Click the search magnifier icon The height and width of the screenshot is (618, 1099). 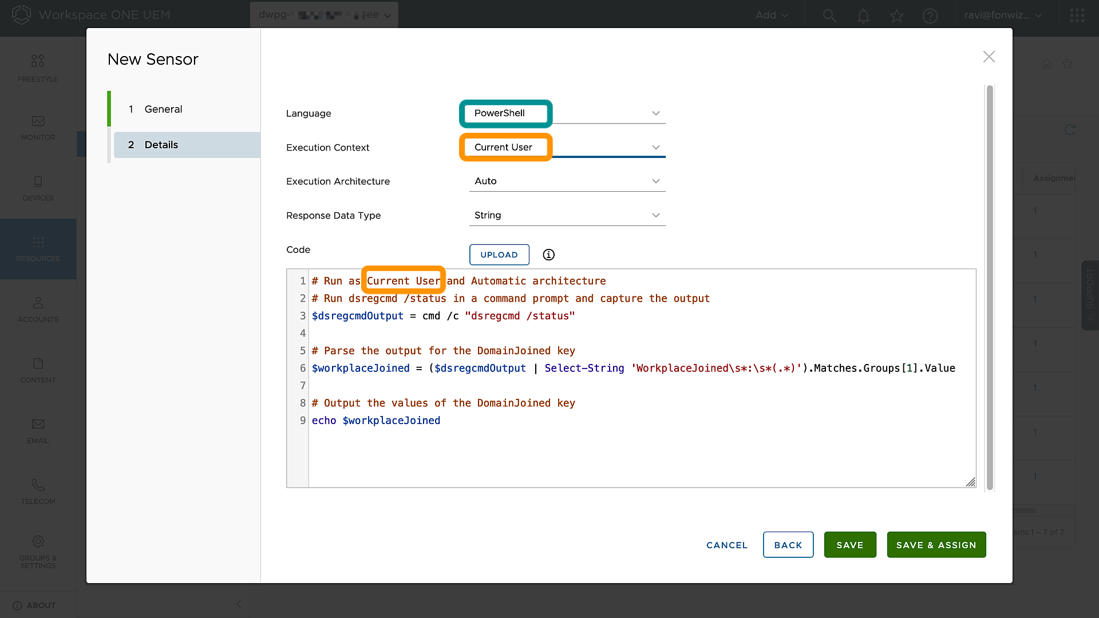pos(829,15)
